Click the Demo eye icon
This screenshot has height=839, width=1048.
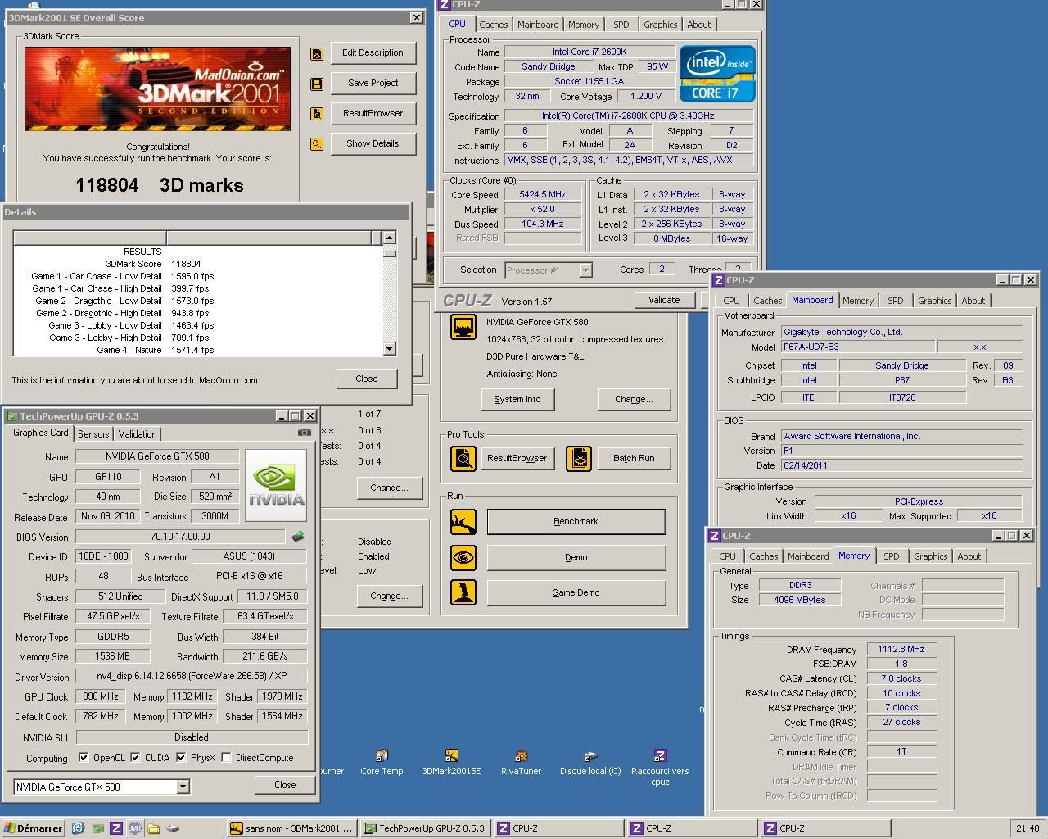[463, 558]
